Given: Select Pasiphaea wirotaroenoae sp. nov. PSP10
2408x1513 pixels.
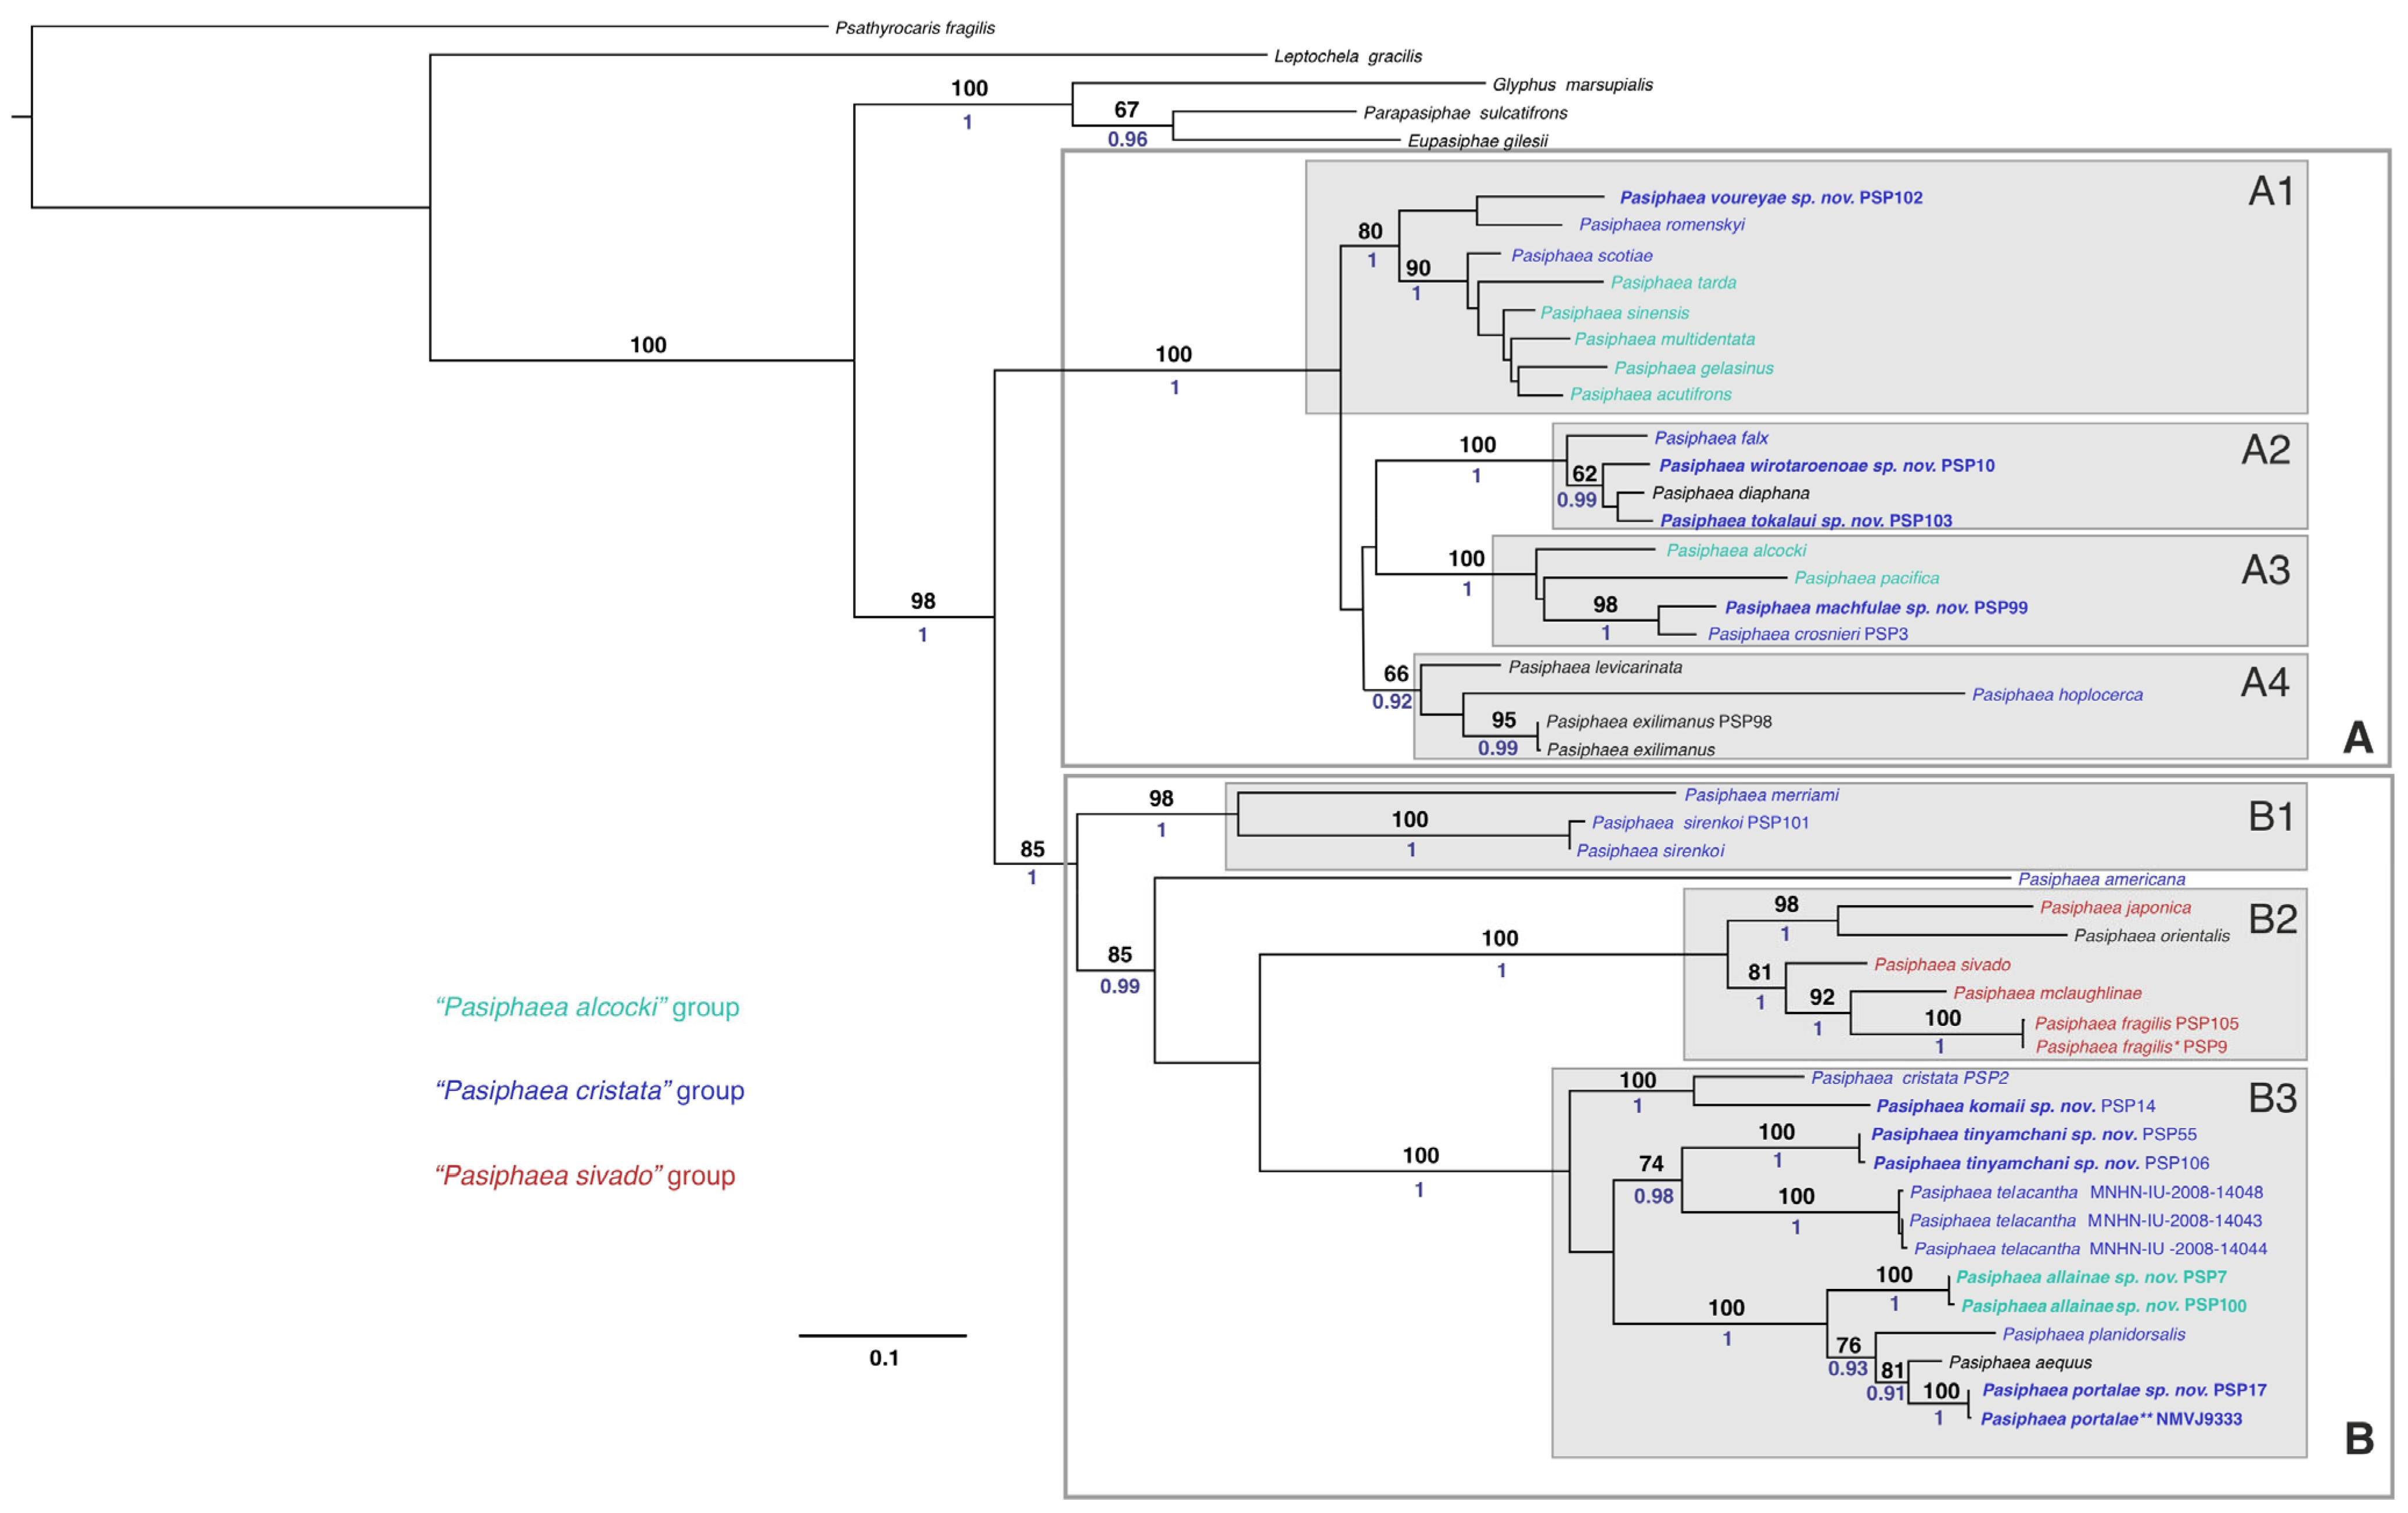Looking at the screenshot, I should coord(1826,466).
